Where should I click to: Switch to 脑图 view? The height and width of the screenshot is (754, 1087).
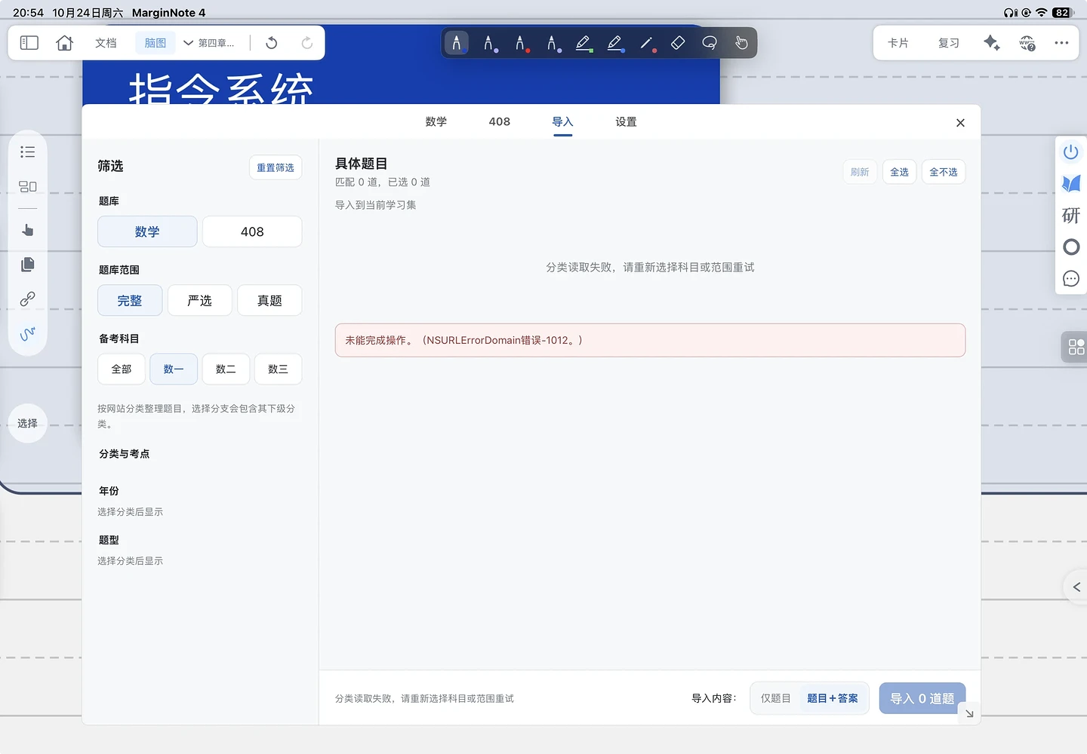156,43
